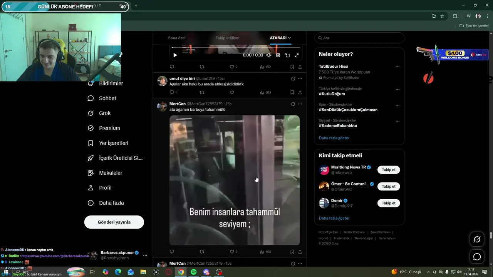Open options for TatilBudur Hissi promoted trend

point(397,67)
